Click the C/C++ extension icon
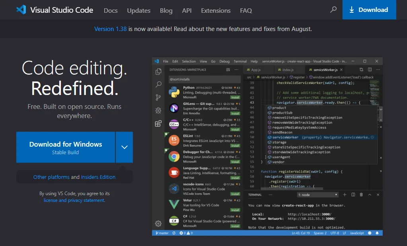The height and width of the screenshot is (246, 407). click(174, 124)
